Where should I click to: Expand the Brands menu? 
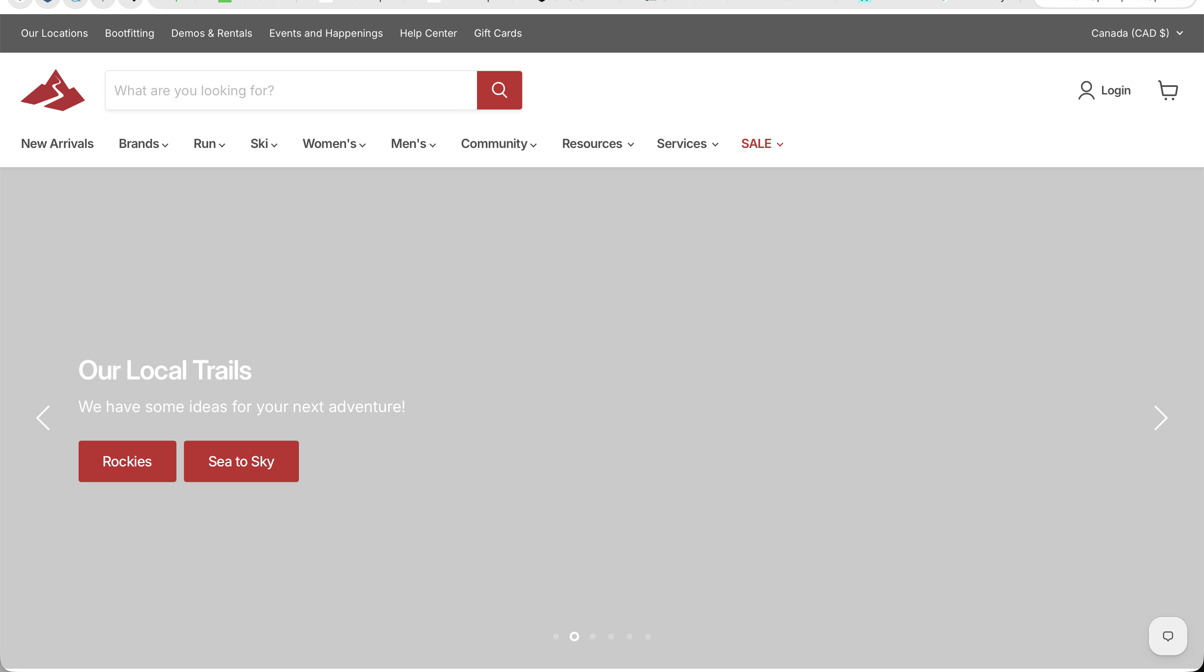[143, 143]
